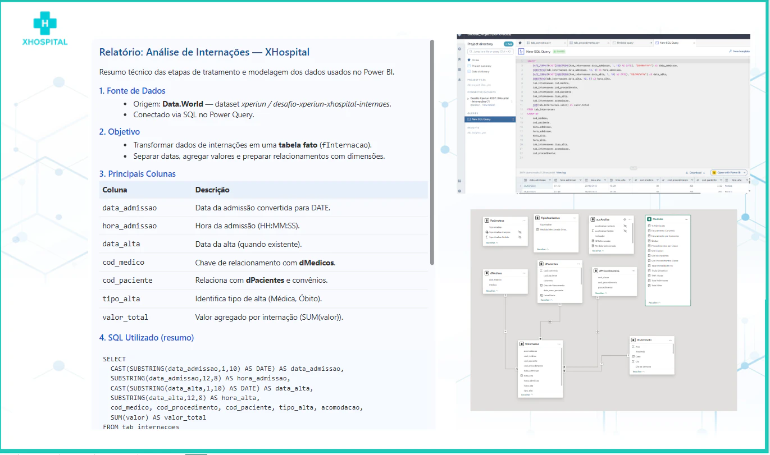Toggle visibility of Tipo Analise Campos in Parâmetros

520,232
